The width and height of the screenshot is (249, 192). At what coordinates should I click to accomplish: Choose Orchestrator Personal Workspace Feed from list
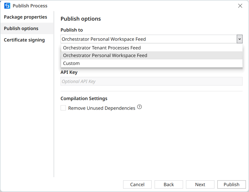[105, 56]
